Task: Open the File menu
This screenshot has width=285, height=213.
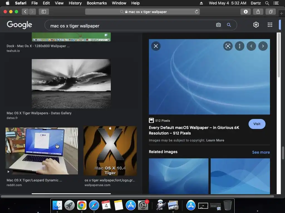Action: tap(34, 3)
